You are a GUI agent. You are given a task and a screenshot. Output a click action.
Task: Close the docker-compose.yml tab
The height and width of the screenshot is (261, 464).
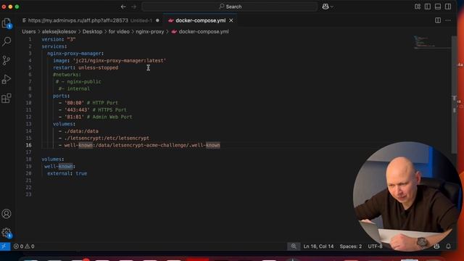(x=231, y=20)
